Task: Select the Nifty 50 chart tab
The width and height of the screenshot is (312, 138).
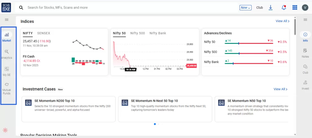Action: [x=119, y=33]
